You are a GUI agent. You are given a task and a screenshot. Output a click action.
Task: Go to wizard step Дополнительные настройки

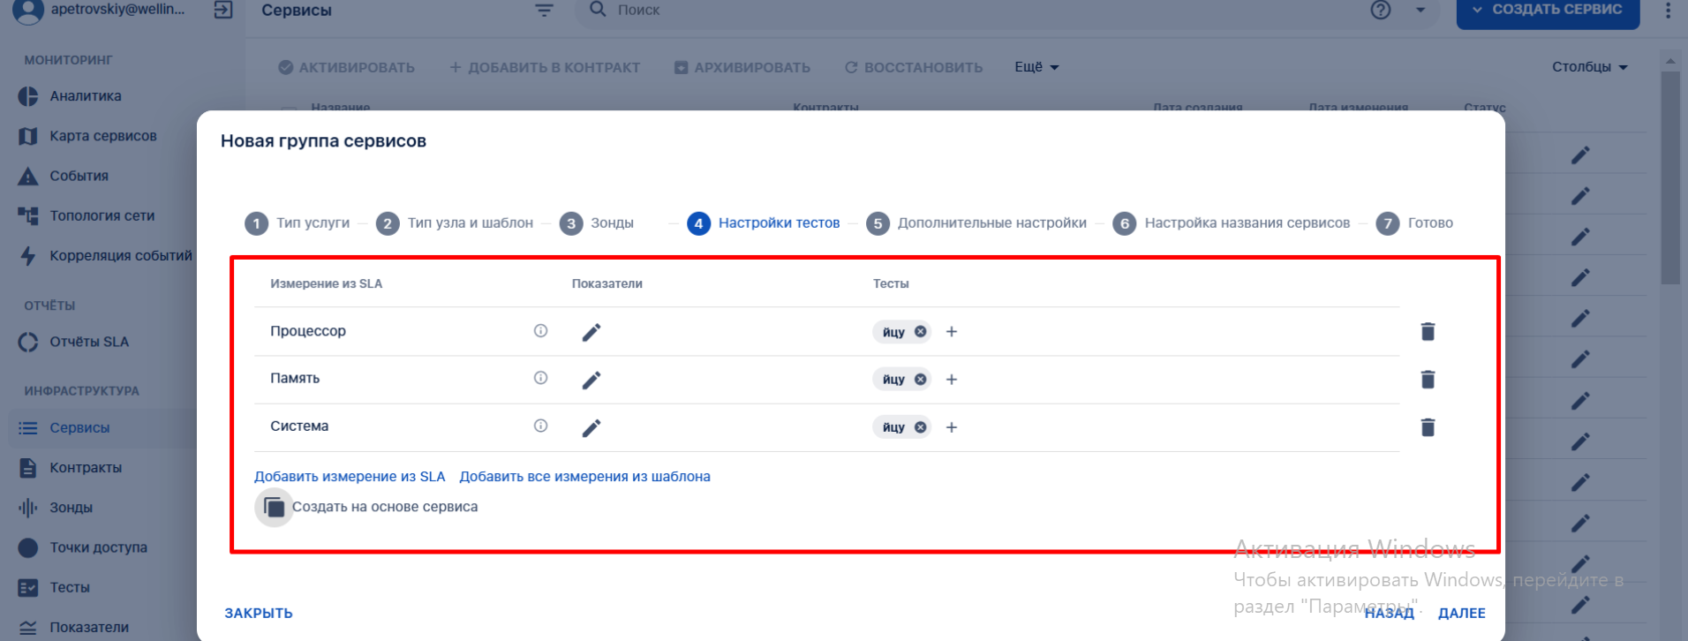[x=976, y=223]
